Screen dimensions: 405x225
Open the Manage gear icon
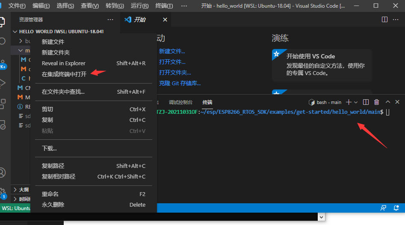coord(3,193)
